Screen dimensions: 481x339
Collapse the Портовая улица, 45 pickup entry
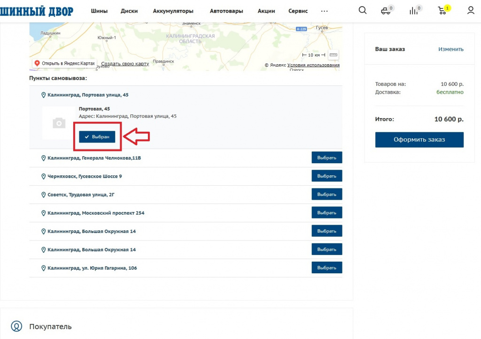(x=88, y=95)
